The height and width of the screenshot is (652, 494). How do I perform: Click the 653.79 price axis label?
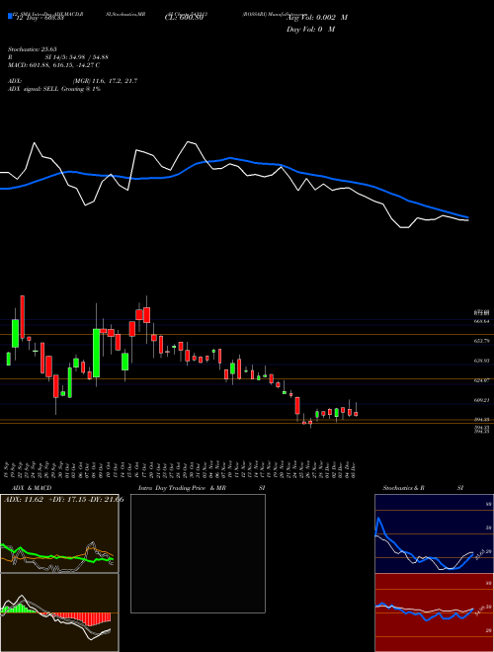(482, 341)
